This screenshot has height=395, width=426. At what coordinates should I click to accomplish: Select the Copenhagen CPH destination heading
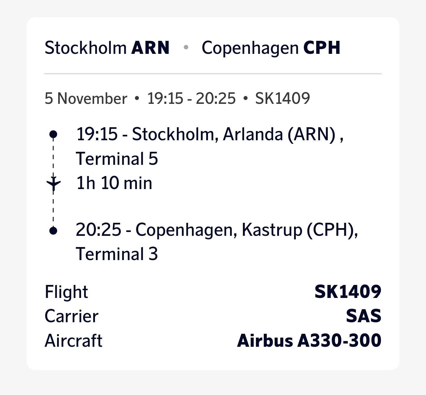(271, 48)
